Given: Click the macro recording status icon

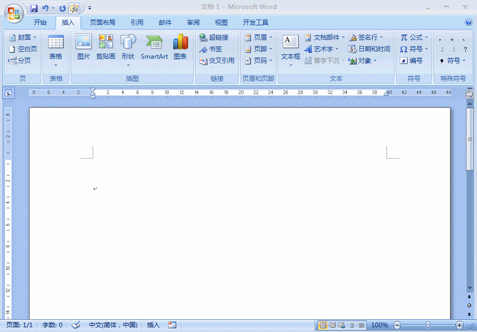Looking at the screenshot, I should (172, 325).
